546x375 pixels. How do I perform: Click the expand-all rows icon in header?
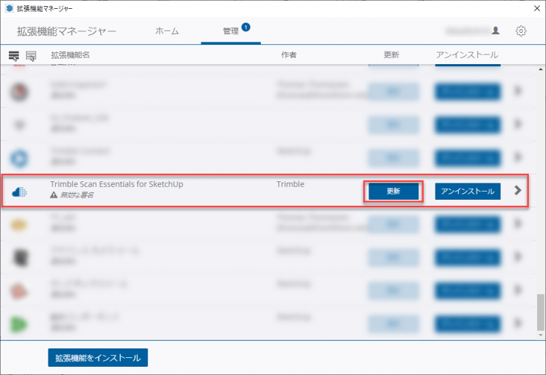click(x=14, y=55)
